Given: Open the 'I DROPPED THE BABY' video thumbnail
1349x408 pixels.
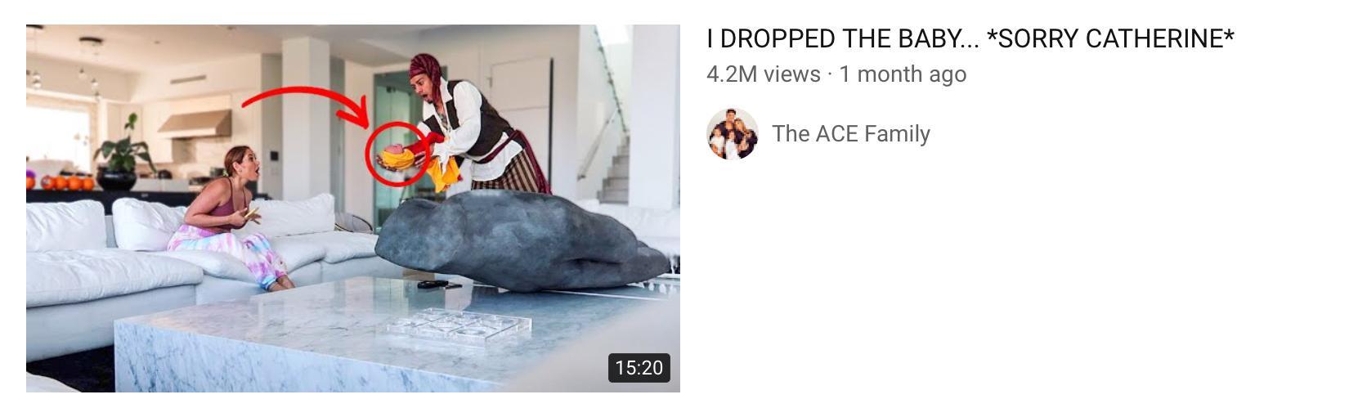Looking at the screenshot, I should (x=353, y=208).
